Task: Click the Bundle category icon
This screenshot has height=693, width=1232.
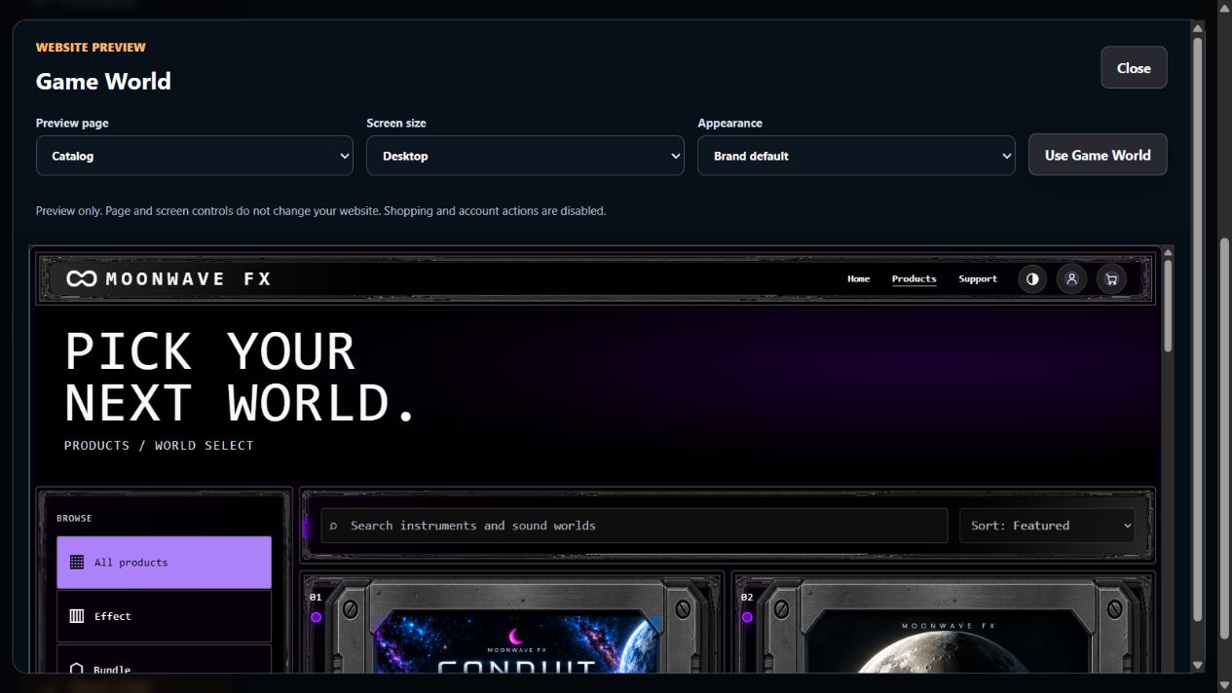Action: click(77, 670)
